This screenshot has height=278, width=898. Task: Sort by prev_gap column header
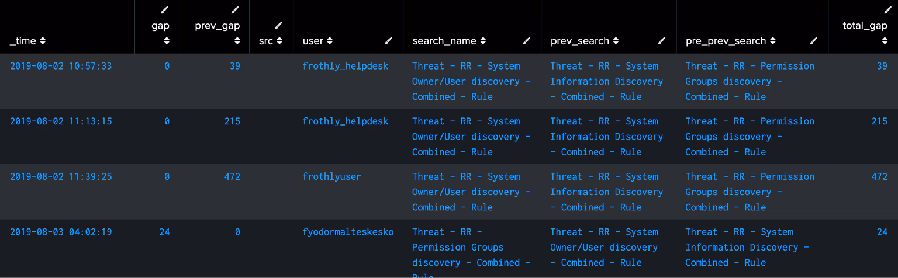237,41
